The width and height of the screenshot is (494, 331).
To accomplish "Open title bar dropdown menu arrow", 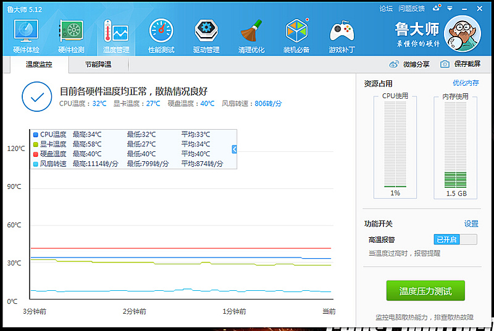I will (x=450, y=9).
